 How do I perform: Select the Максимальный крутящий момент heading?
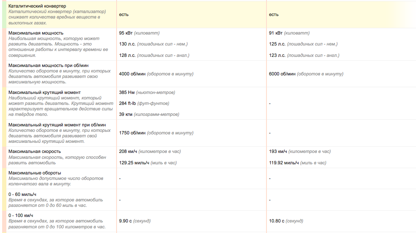(45, 92)
